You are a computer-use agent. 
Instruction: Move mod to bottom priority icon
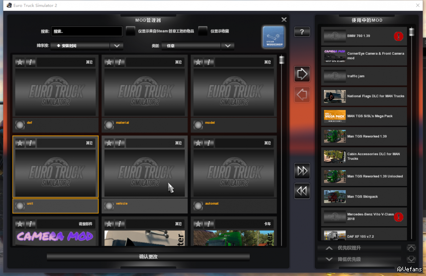pyautogui.click(x=411, y=259)
